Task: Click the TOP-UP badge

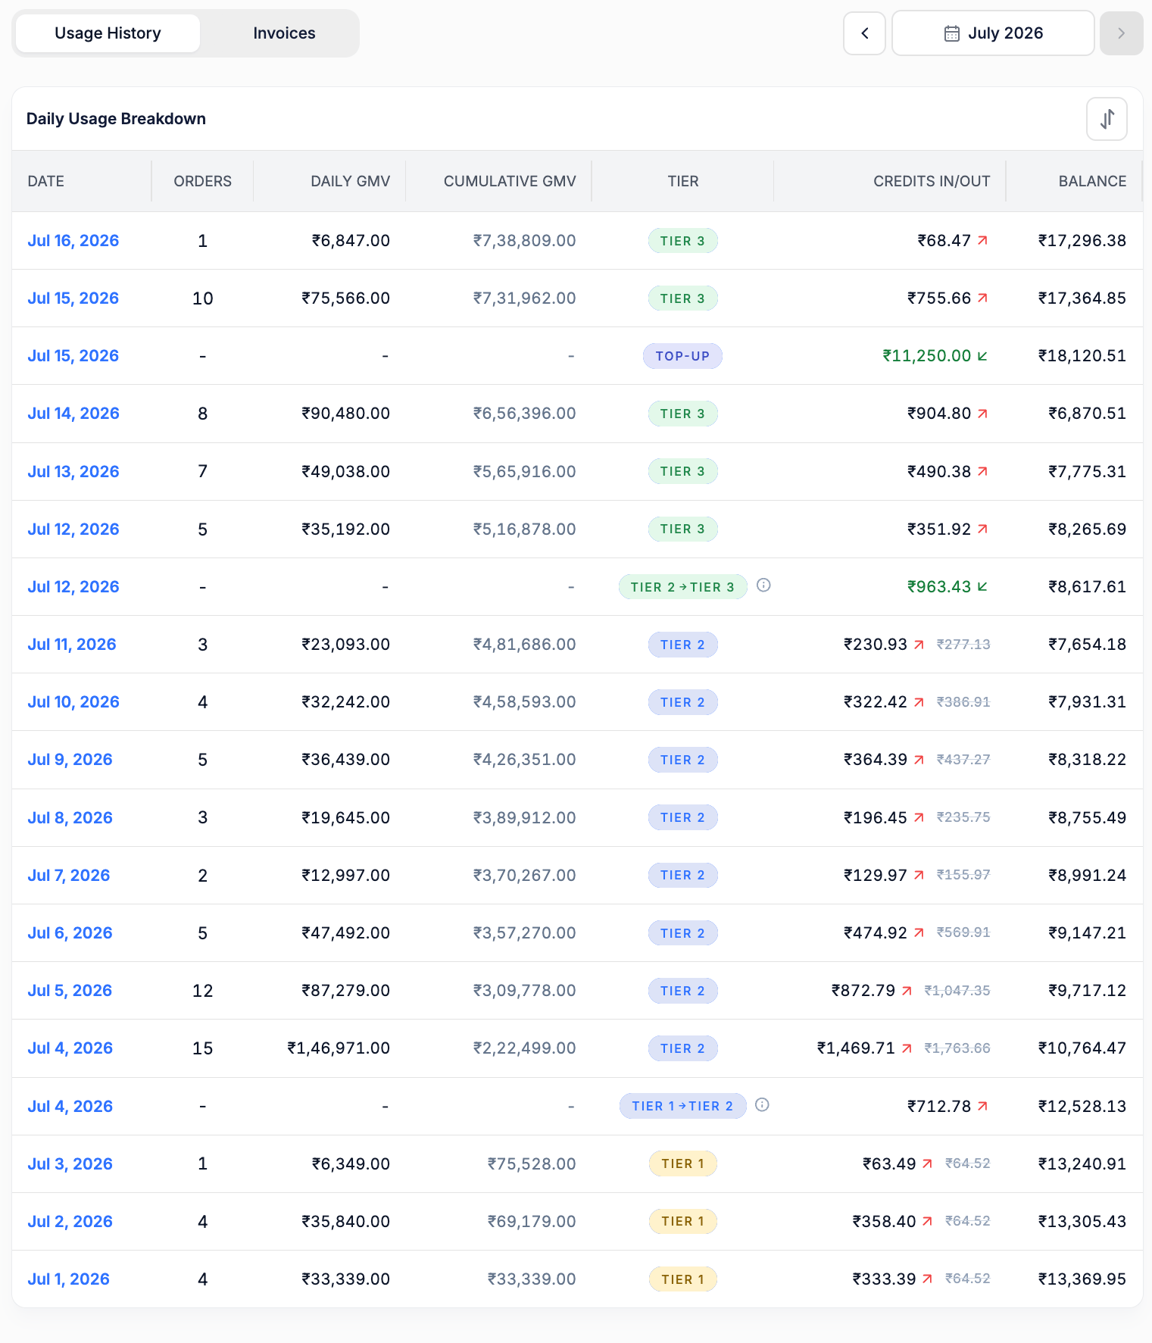Action: point(682,356)
